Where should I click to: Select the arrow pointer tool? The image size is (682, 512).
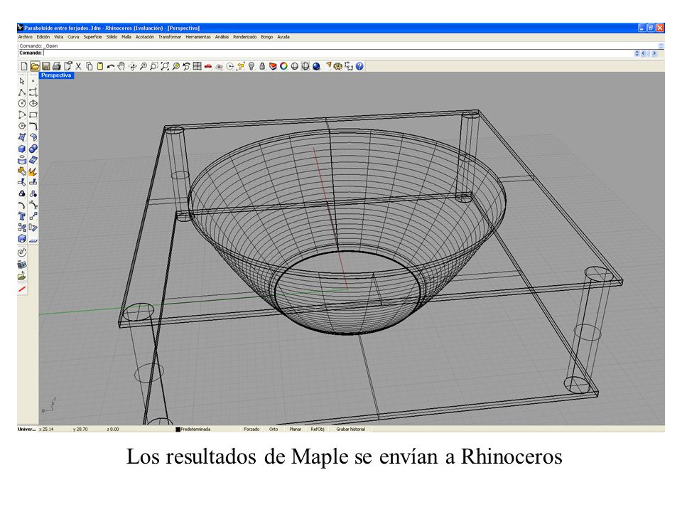22,81
